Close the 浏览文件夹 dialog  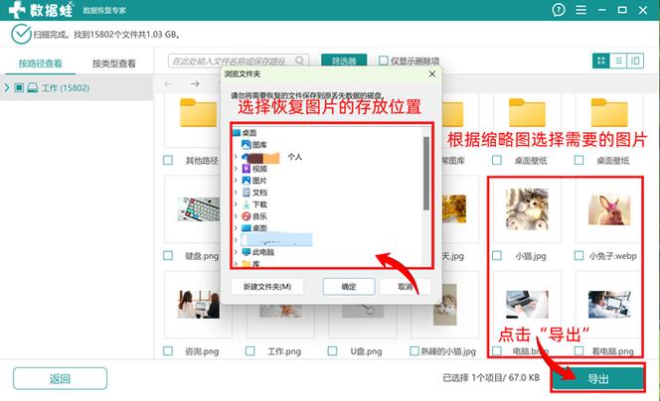(x=431, y=74)
